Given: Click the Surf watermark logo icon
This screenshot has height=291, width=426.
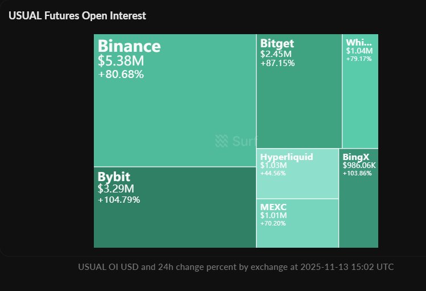Looking at the screenshot, I should [x=221, y=141].
